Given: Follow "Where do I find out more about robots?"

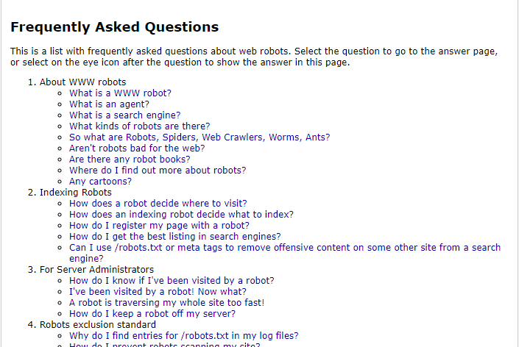Looking at the screenshot, I should pos(158,171).
